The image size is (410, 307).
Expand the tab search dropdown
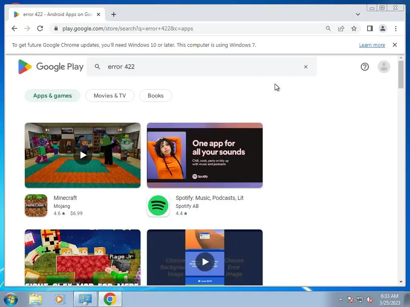[358, 14]
